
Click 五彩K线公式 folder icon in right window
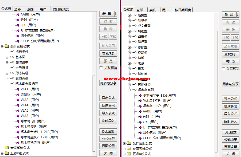point(129,154)
